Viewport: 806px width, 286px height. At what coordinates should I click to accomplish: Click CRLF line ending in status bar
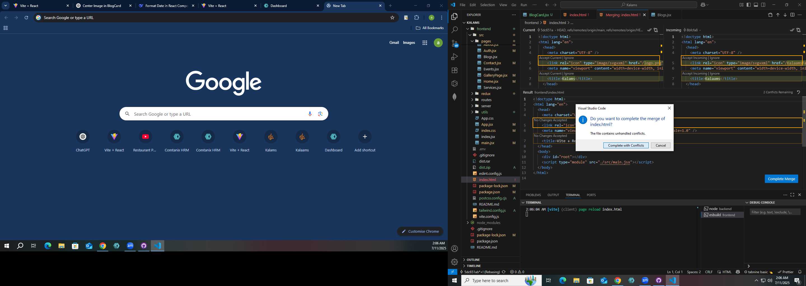point(709,272)
